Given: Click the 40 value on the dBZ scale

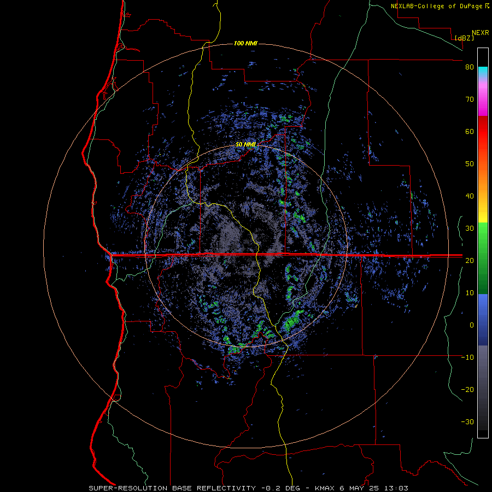Looking at the screenshot, I should [470, 196].
